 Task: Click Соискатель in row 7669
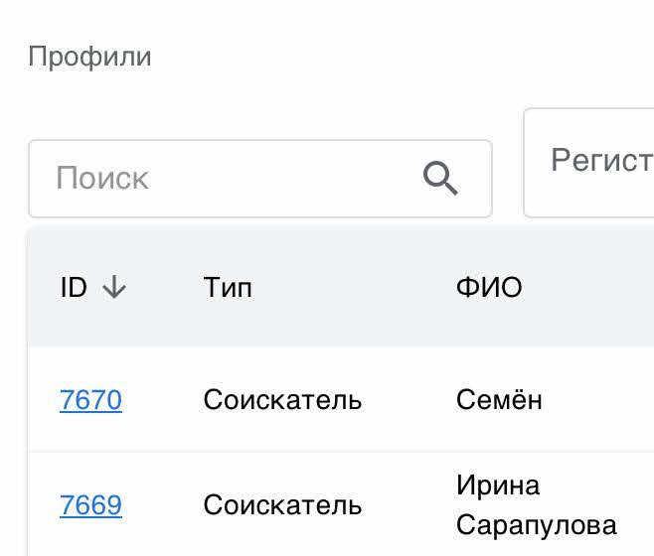282,505
